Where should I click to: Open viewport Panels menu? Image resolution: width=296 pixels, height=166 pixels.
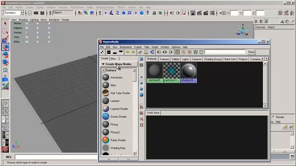[x=65, y=20]
